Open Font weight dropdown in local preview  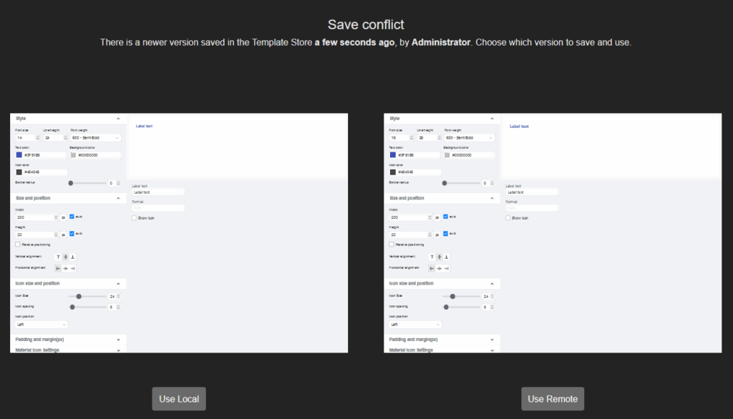(96, 137)
